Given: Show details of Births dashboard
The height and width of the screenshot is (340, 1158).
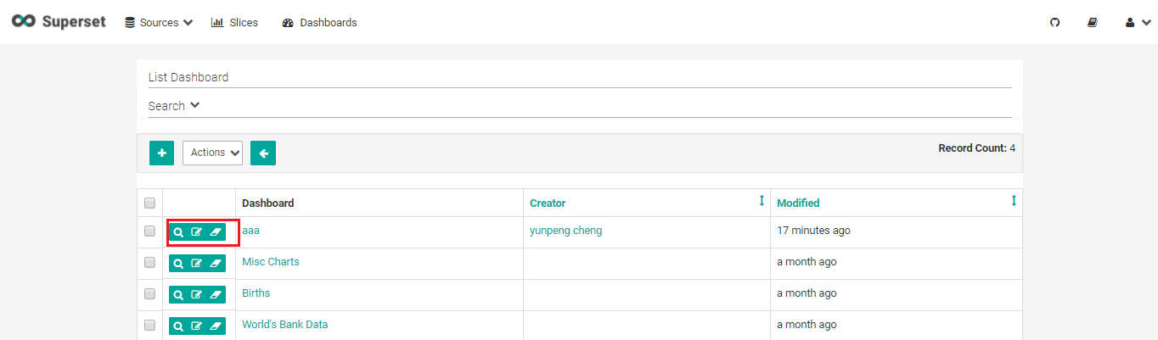Looking at the screenshot, I should 178,294.
